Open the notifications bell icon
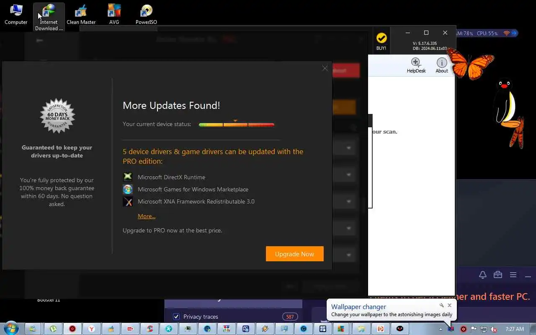Viewport: 536px width, 335px height. click(x=482, y=275)
